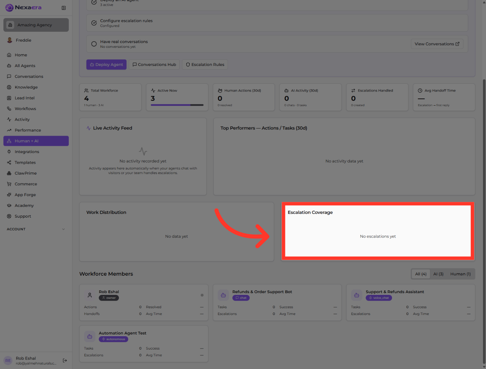Click the Support & Refunds Assistant bot icon

pyautogui.click(x=356, y=295)
